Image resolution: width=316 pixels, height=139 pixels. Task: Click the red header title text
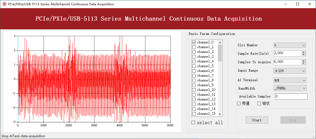pyautogui.click(x=149, y=19)
